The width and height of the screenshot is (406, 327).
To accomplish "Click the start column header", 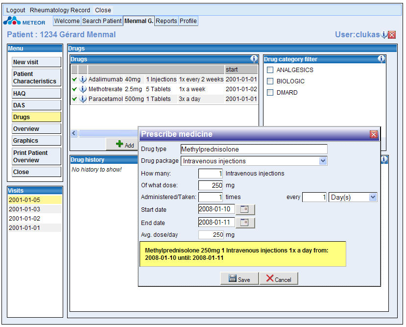I will 241,70.
